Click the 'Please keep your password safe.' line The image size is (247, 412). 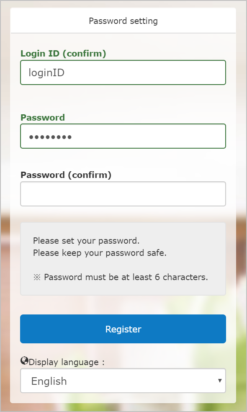coord(100,253)
